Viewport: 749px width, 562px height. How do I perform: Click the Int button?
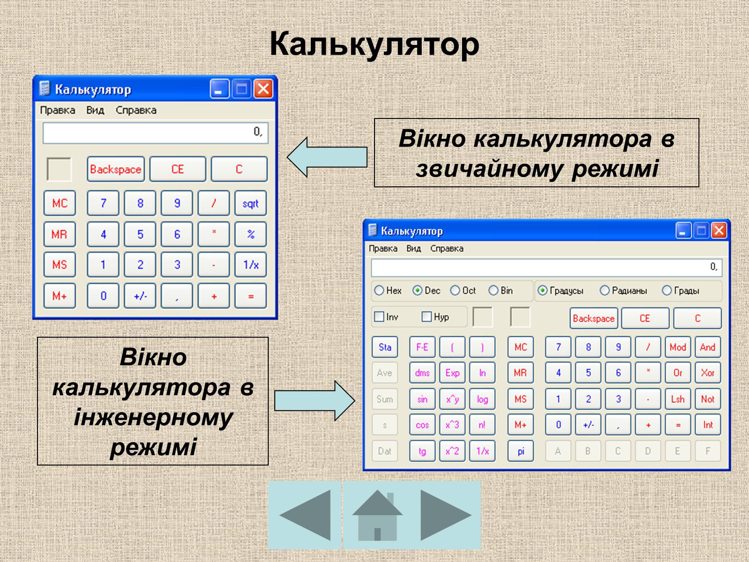(x=708, y=425)
